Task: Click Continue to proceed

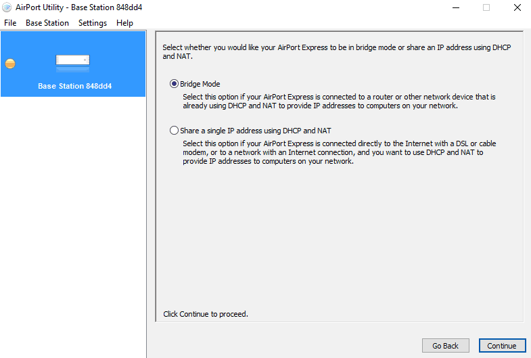Action: (502, 346)
